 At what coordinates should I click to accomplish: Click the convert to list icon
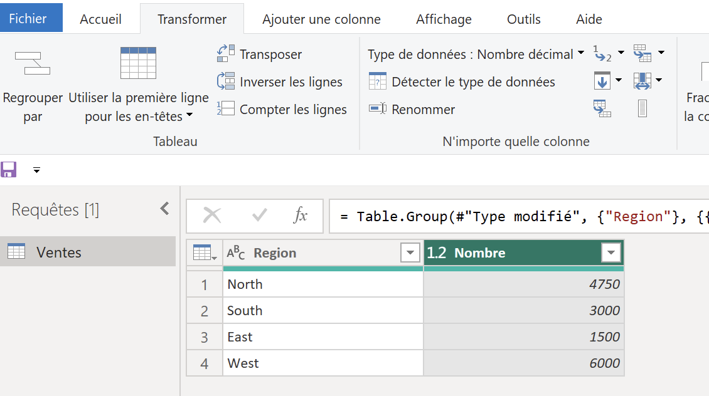coord(642,109)
